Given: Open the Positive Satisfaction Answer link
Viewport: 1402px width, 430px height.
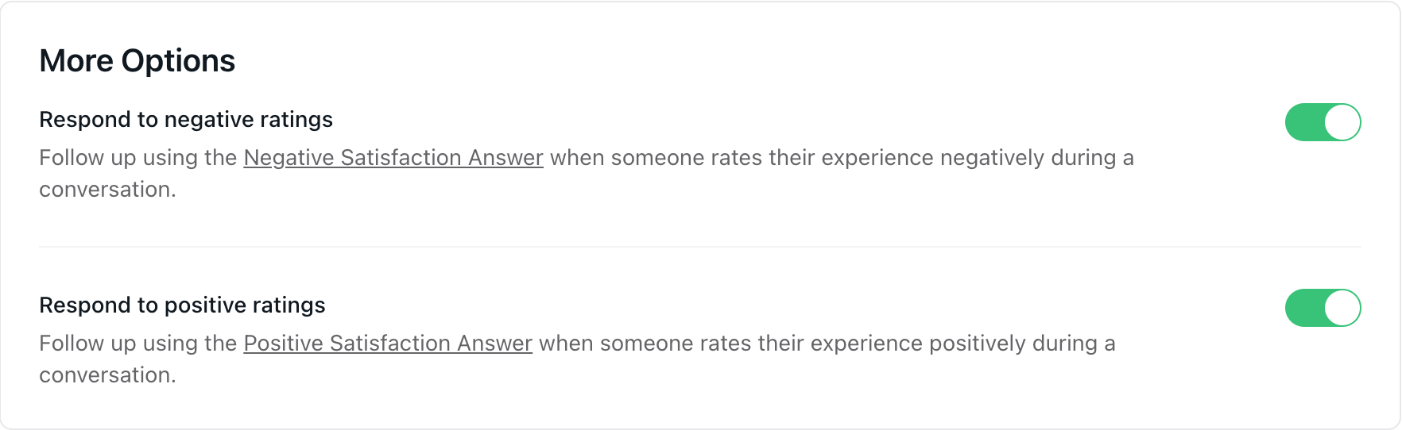Looking at the screenshot, I should pos(388,344).
